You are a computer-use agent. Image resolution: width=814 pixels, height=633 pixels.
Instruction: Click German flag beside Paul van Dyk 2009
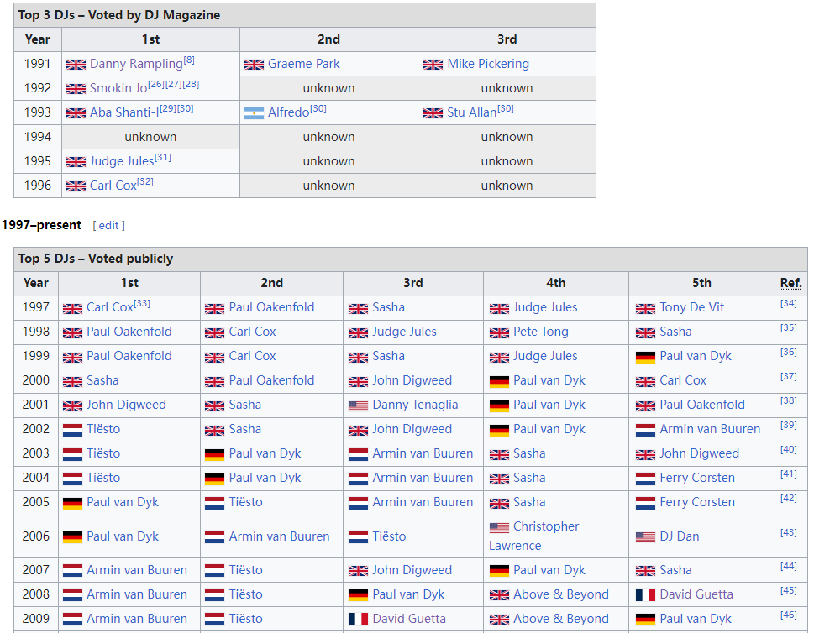pos(645,620)
